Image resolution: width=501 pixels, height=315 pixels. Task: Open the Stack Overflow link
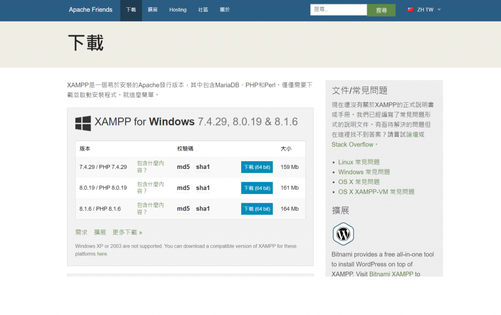point(352,145)
